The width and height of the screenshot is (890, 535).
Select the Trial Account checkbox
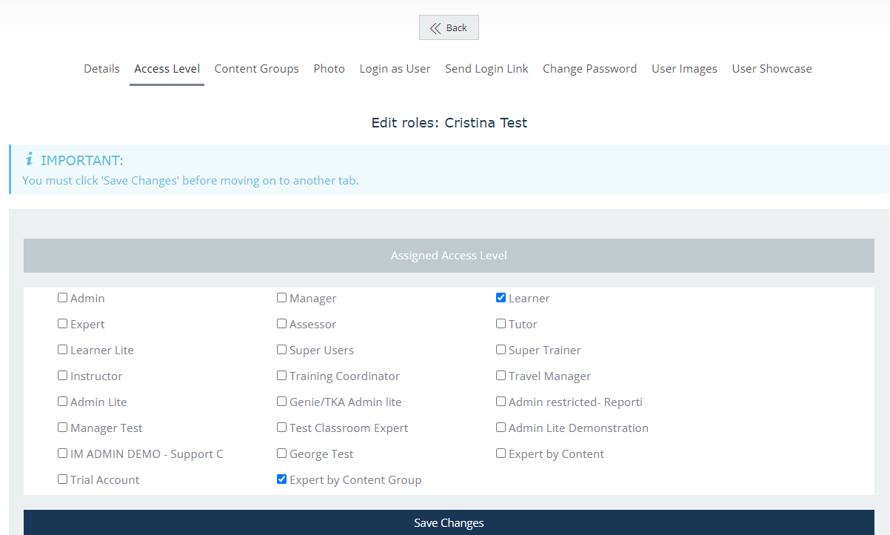pos(63,479)
